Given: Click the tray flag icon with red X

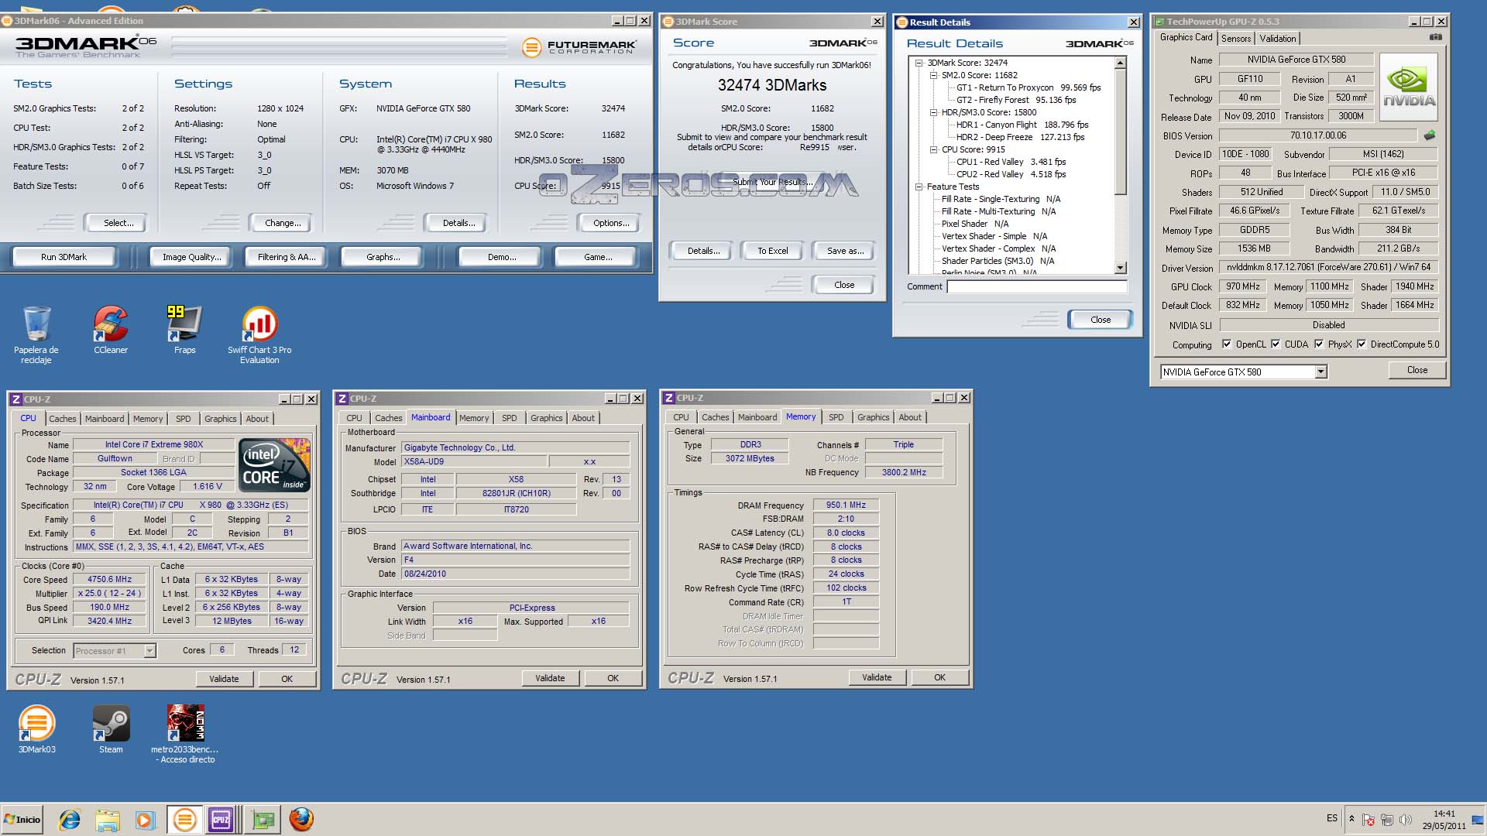Looking at the screenshot, I should point(1369,820).
